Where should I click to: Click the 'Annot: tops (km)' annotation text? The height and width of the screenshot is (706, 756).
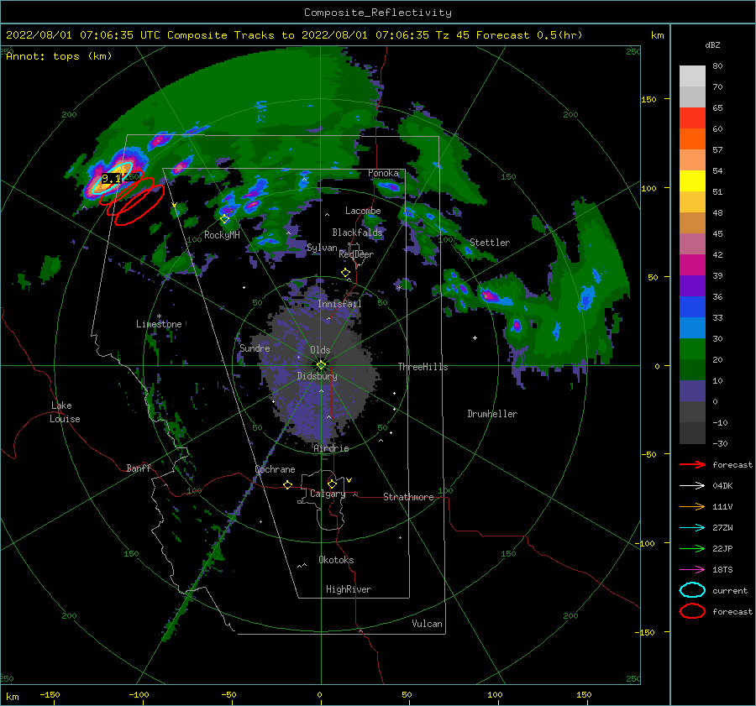[x=59, y=56]
